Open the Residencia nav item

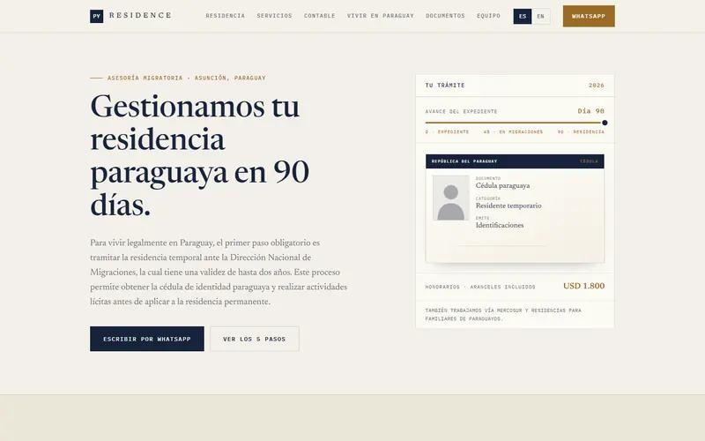click(x=226, y=16)
